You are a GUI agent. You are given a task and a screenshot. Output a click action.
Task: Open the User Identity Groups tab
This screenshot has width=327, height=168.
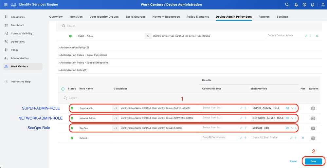pyautogui.click(x=104, y=17)
